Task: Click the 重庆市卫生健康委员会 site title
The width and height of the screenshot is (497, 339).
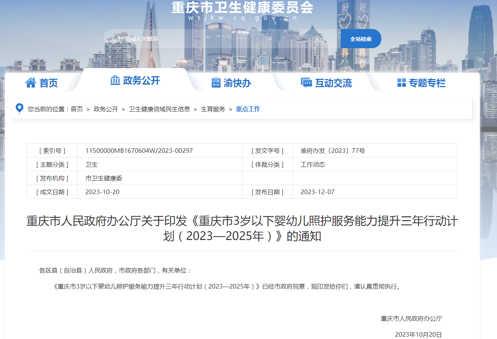Action: pyautogui.click(x=242, y=7)
